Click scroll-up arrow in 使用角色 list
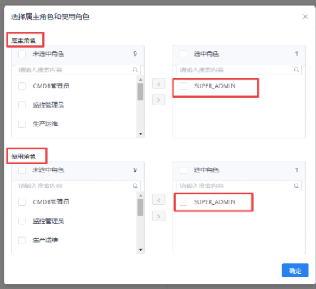 click(x=140, y=196)
